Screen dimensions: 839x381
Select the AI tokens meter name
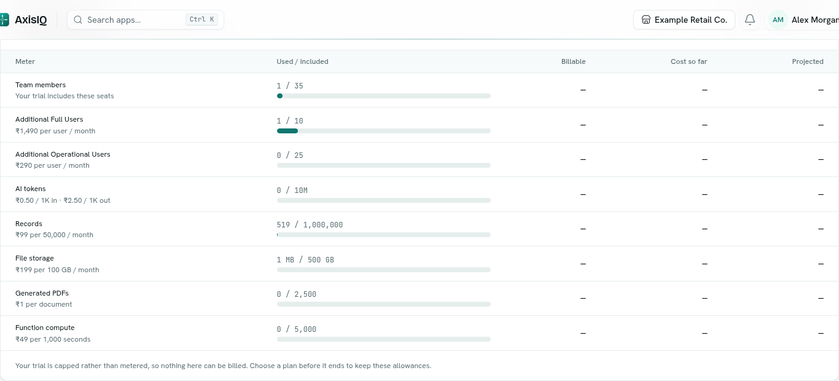pyautogui.click(x=31, y=189)
